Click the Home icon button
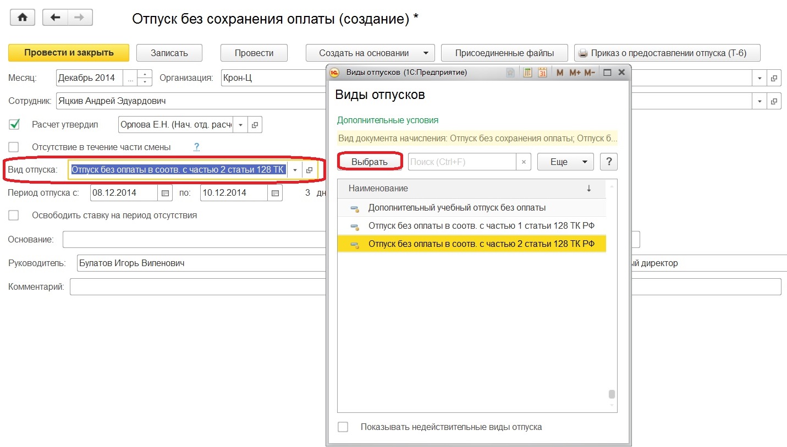The image size is (787, 447). [23, 18]
